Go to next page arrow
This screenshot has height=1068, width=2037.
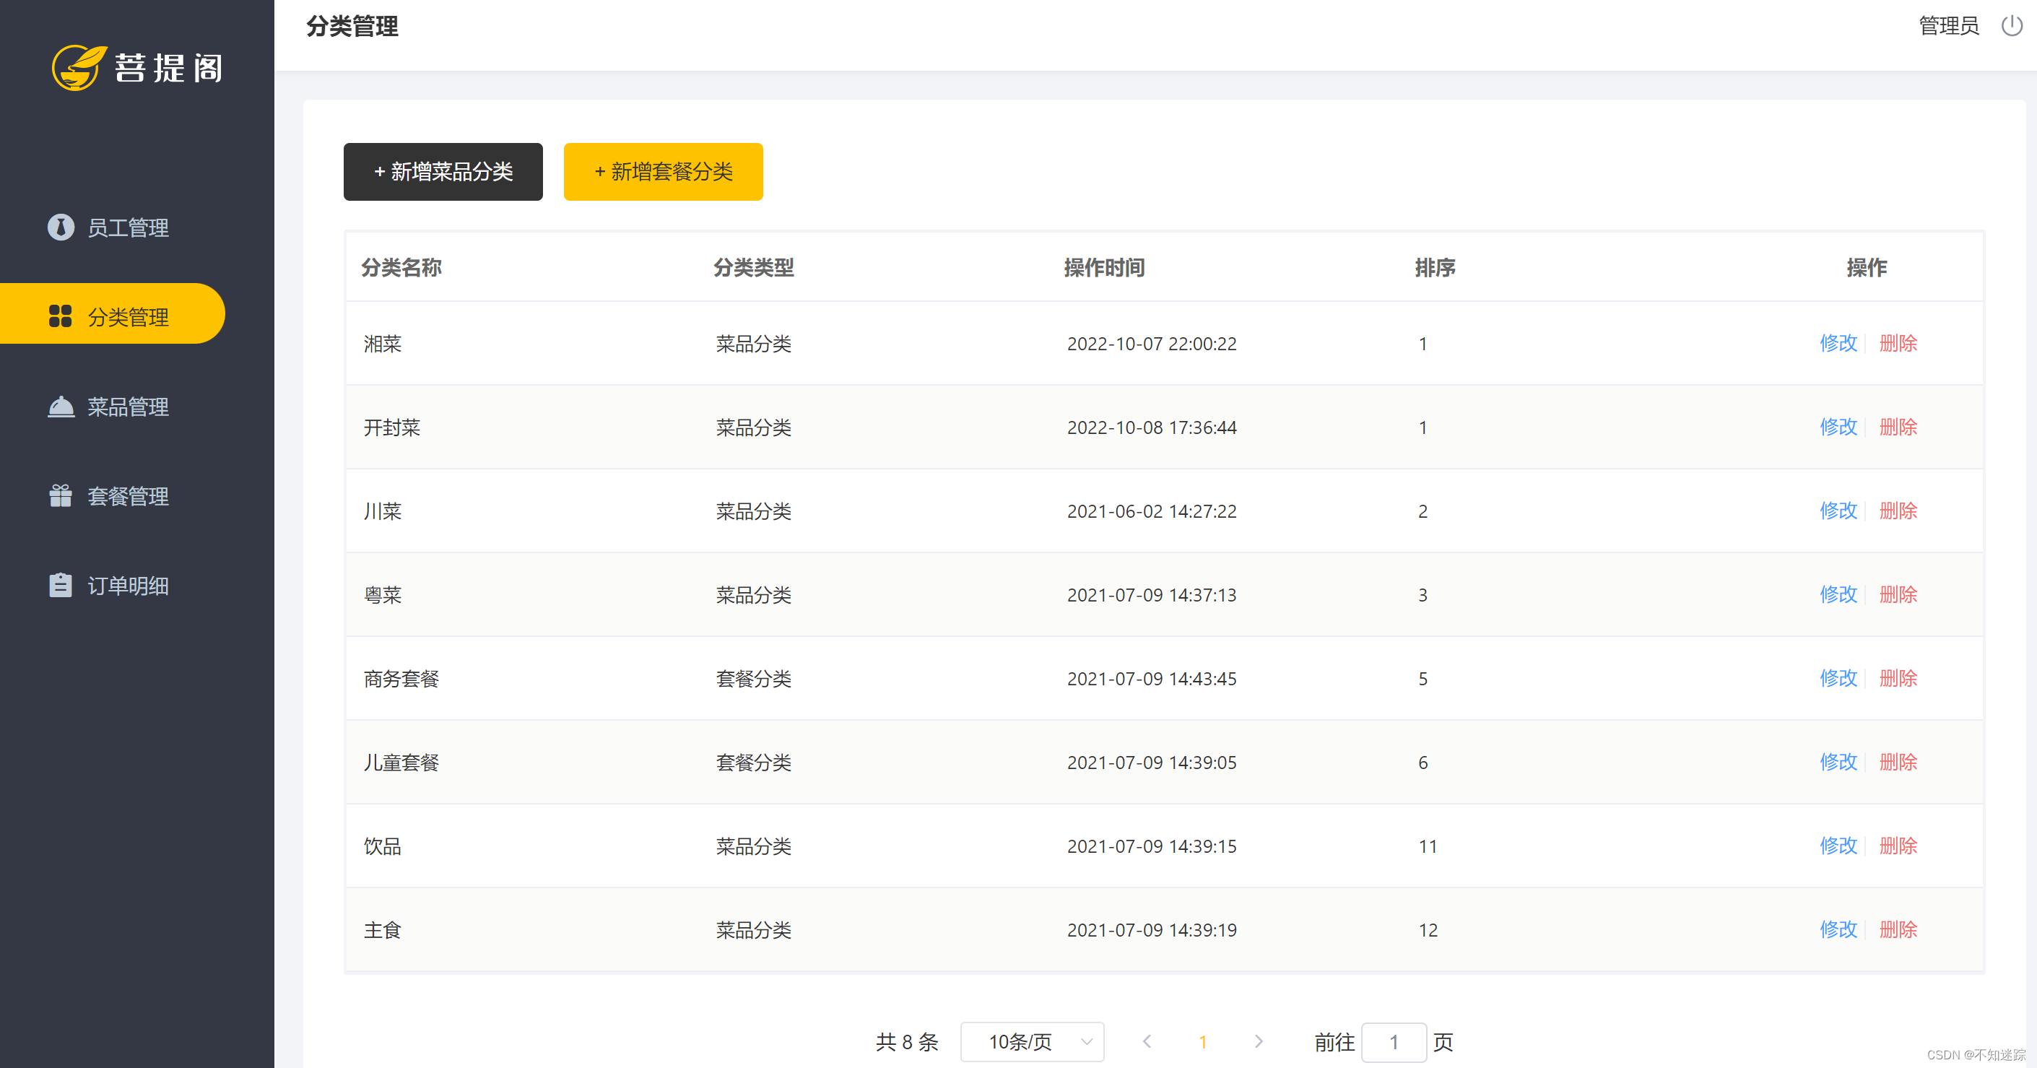pyautogui.click(x=1258, y=1042)
